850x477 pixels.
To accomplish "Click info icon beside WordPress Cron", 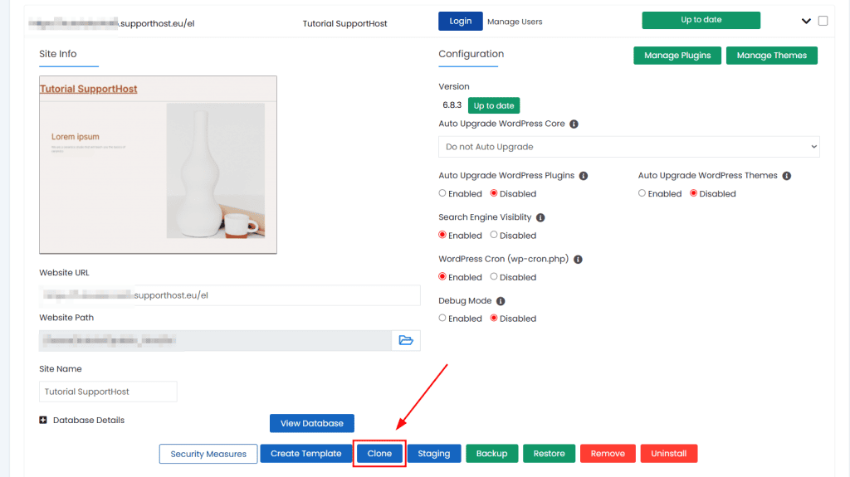I will tap(578, 259).
